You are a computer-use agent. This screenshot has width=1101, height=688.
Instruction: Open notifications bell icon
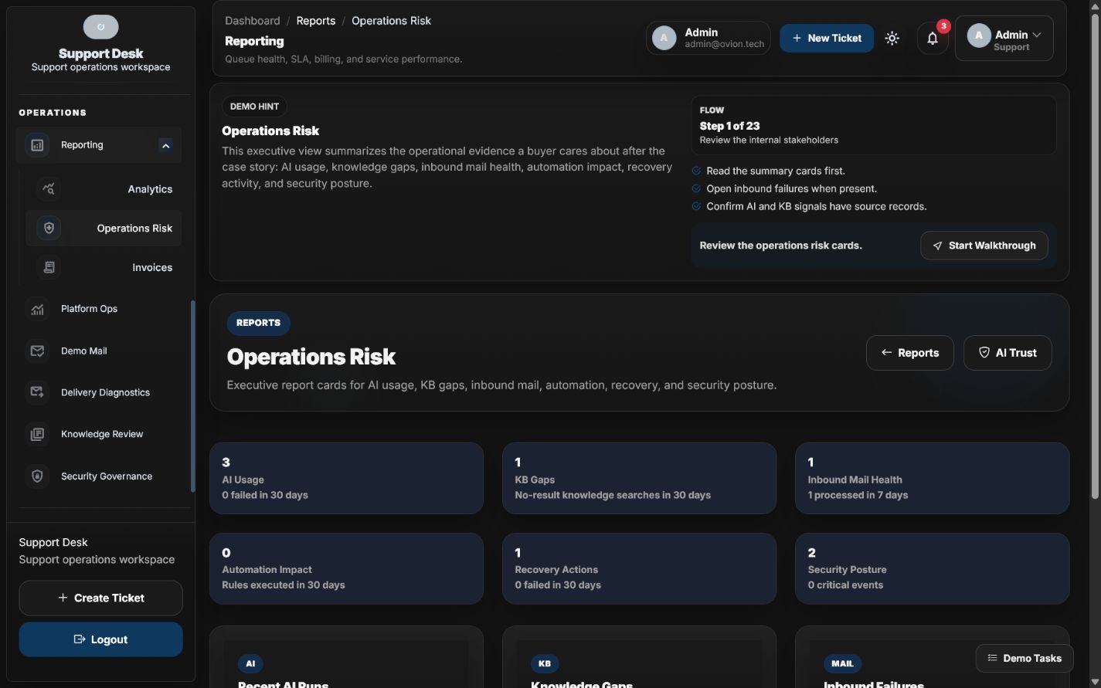pos(933,38)
